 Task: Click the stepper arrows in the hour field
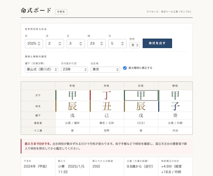(101, 44)
